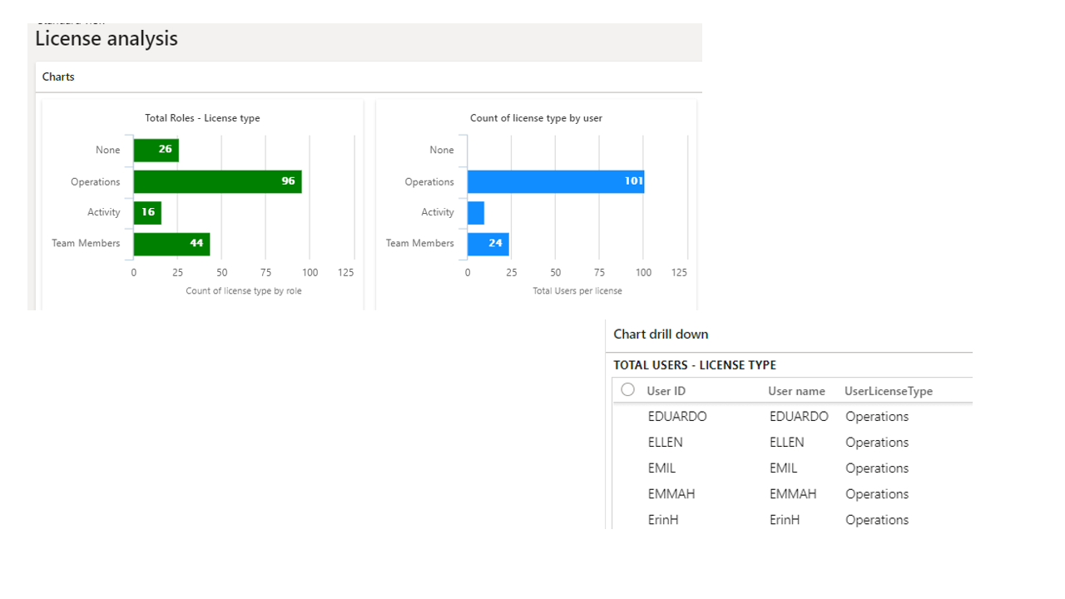Sort by UserLicenseType column header

coord(888,391)
